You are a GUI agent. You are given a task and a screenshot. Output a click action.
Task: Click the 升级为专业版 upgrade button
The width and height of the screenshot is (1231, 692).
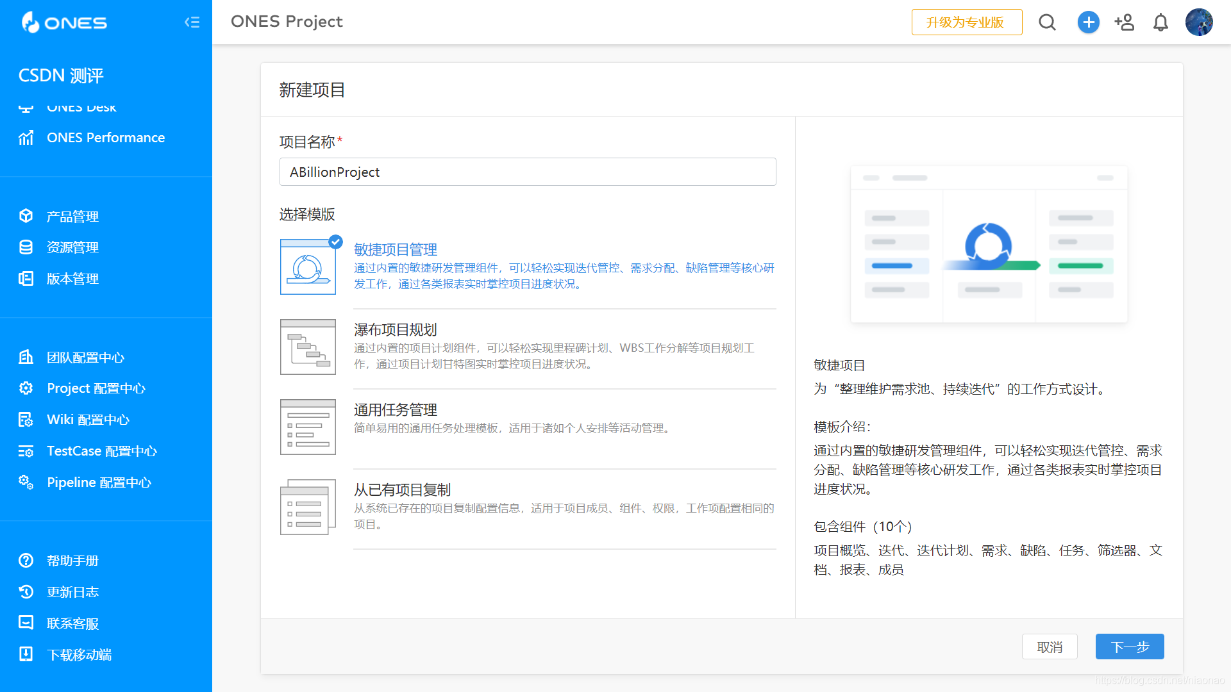pyautogui.click(x=966, y=22)
